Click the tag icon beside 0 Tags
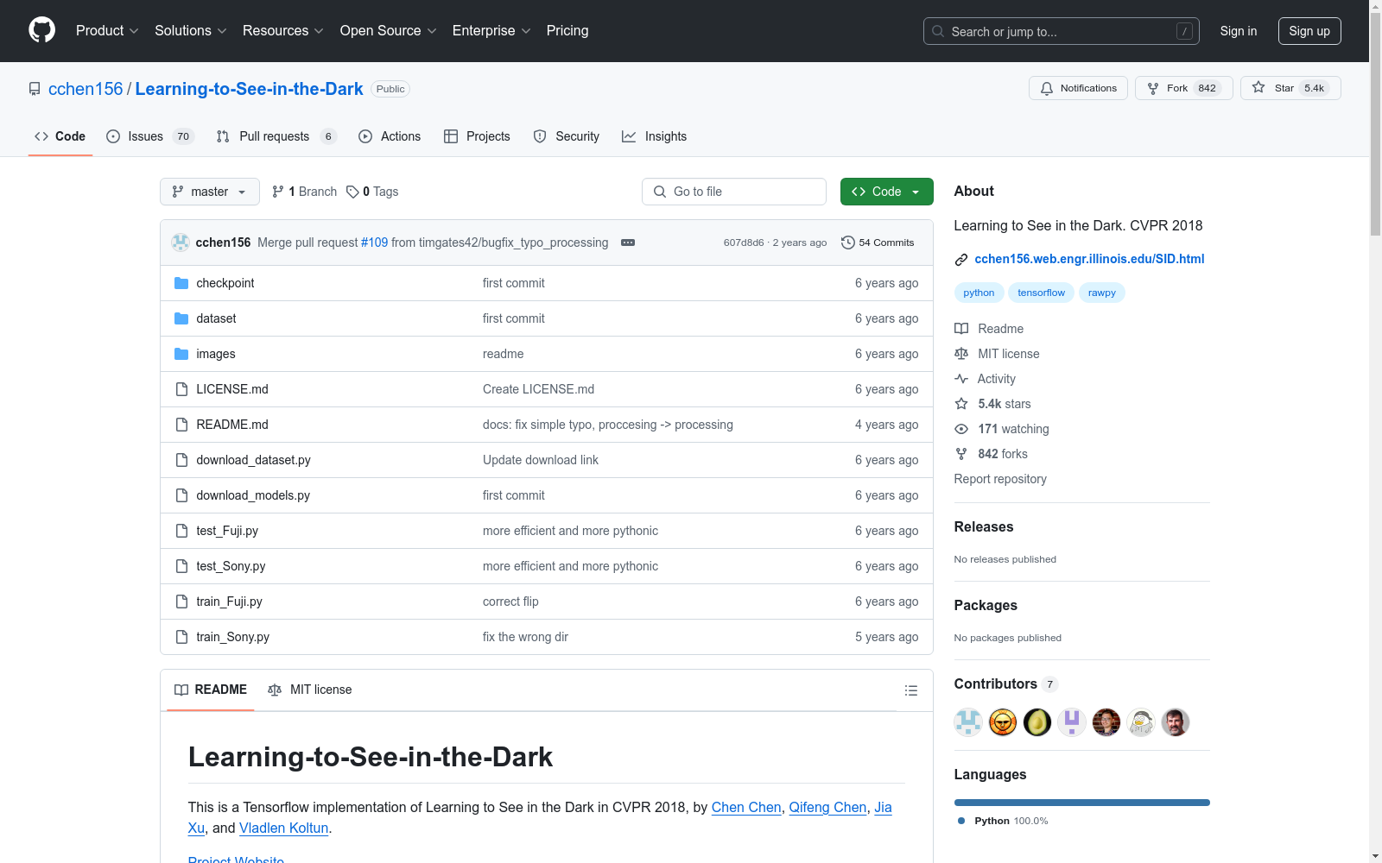1382x863 pixels. [x=352, y=192]
